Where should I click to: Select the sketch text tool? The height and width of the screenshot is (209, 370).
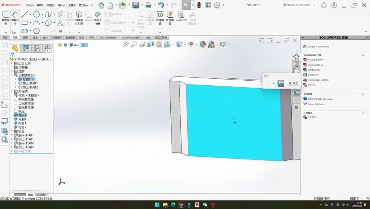click(x=60, y=23)
